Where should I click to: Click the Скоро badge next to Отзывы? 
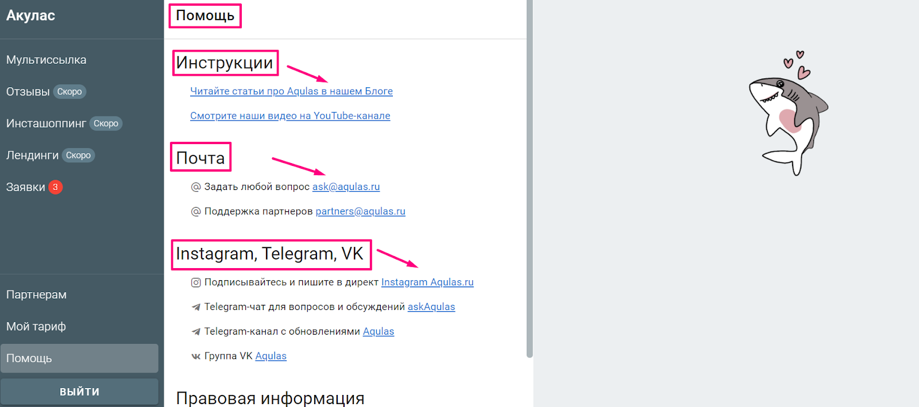coord(69,92)
